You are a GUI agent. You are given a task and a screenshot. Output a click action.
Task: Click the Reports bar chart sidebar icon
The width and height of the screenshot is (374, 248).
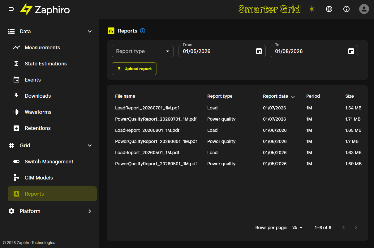click(x=16, y=194)
